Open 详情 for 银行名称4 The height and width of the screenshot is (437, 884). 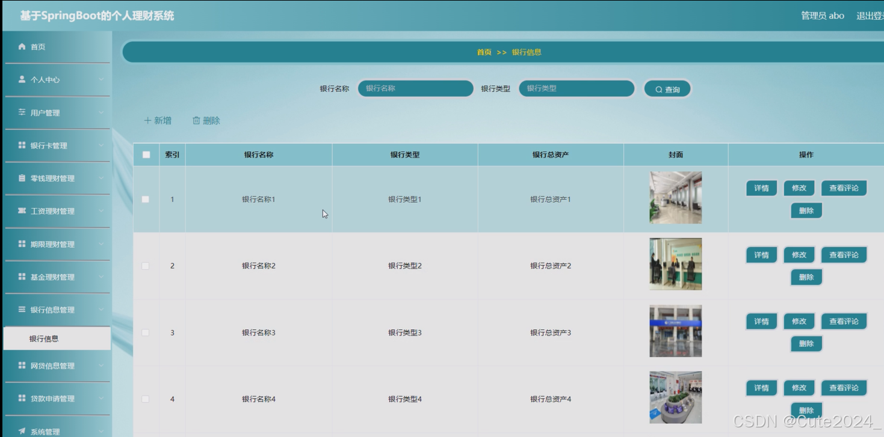761,388
